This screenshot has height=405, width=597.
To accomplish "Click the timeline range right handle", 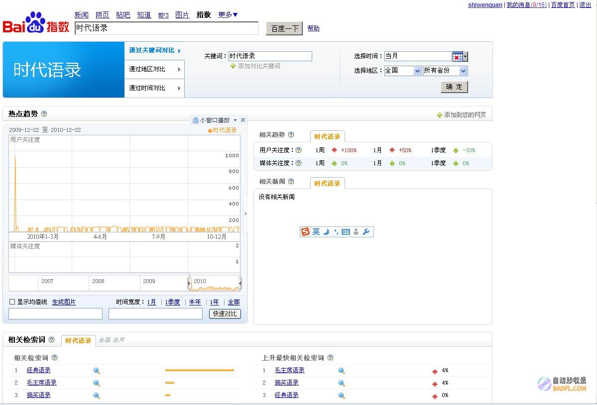I will coord(240,283).
